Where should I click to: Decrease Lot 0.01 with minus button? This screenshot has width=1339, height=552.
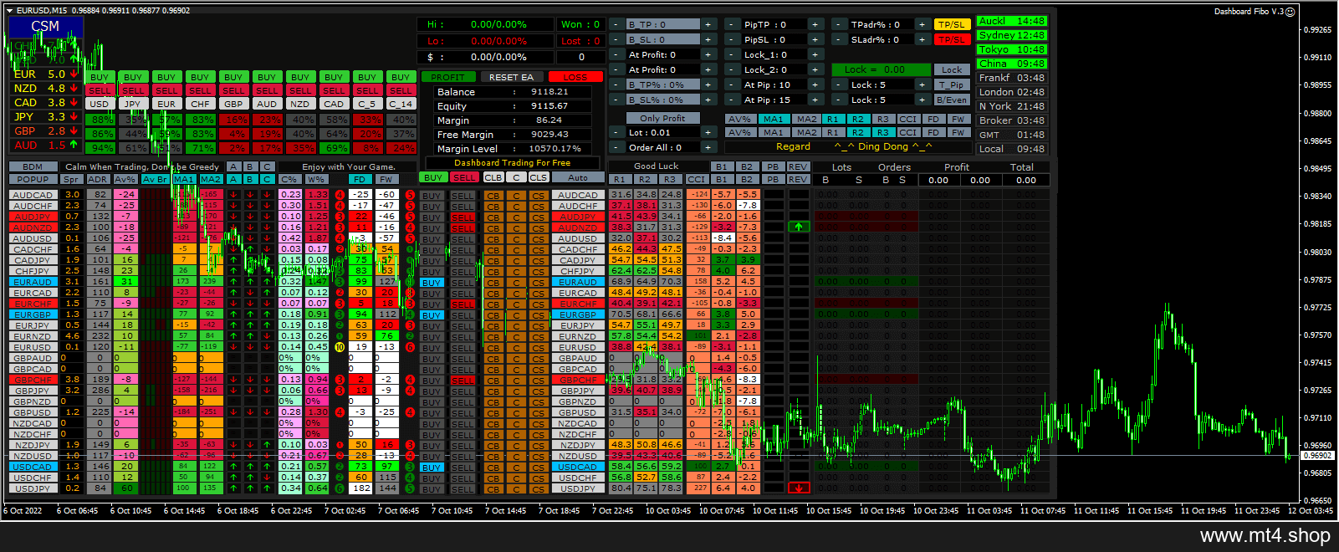tap(616, 132)
